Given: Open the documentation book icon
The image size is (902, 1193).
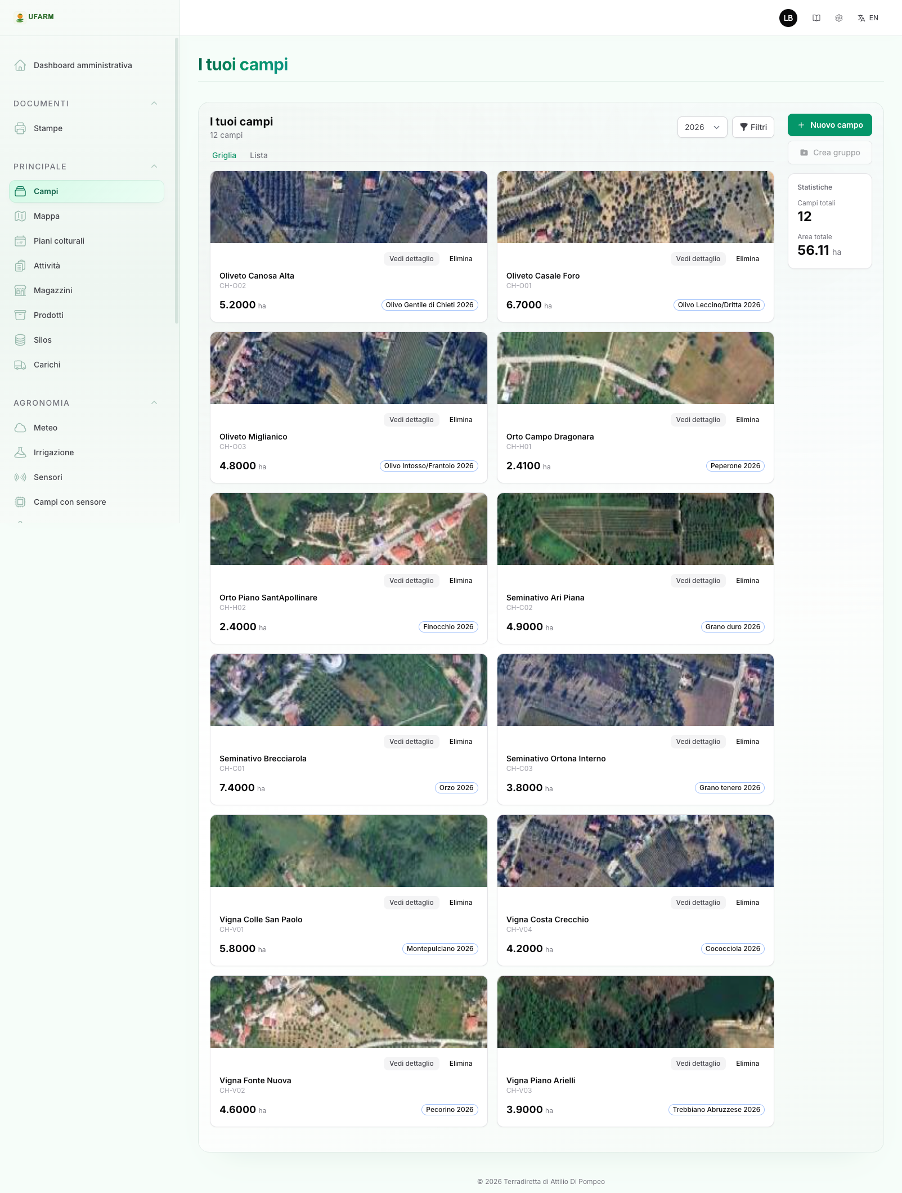Looking at the screenshot, I should (x=817, y=18).
